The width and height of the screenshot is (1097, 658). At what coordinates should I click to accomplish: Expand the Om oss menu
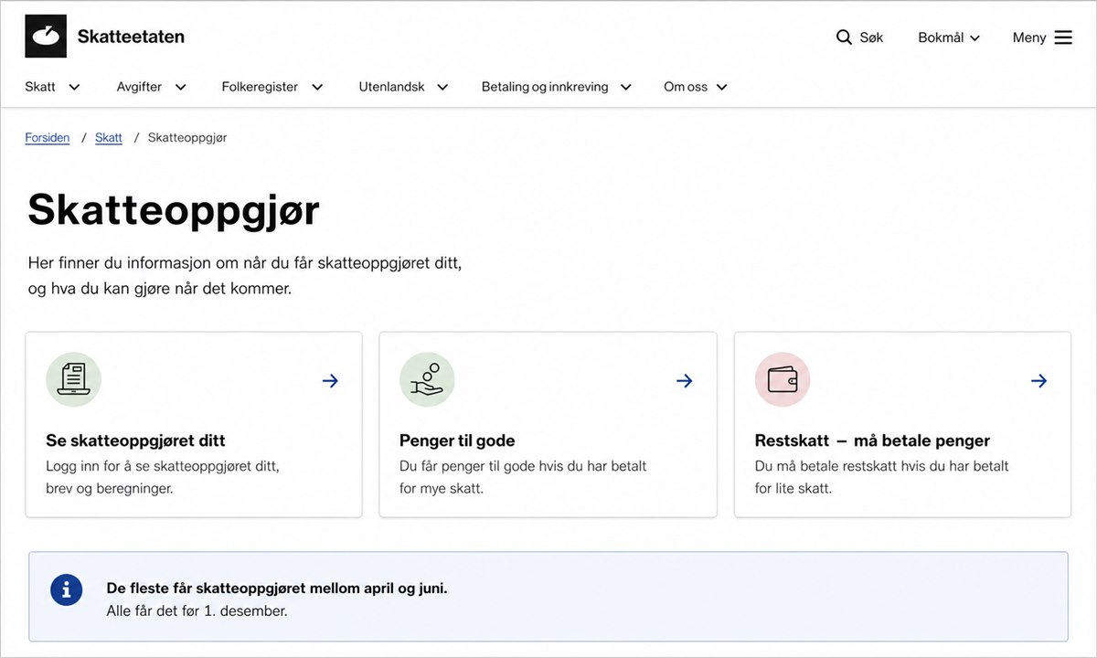pos(696,87)
